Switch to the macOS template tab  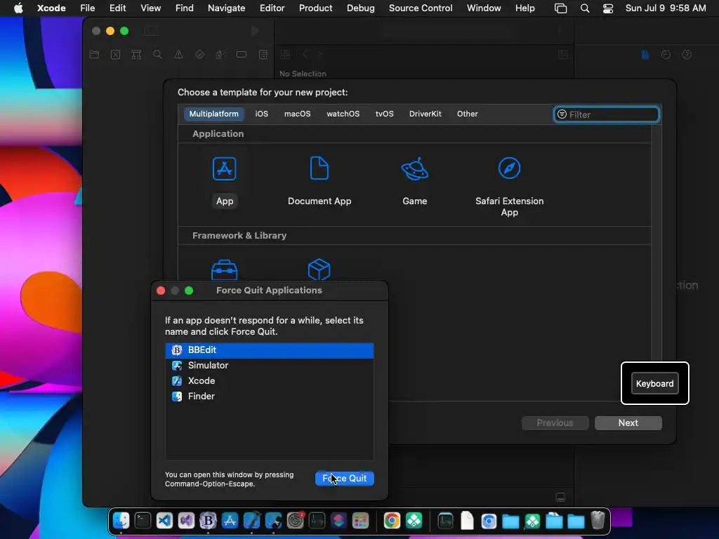(x=297, y=114)
